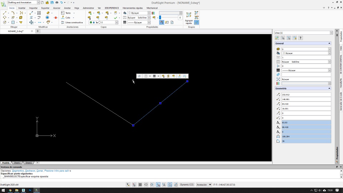Open the Drafting and Annotation workspace dropdown
The image size is (343, 193).
click(x=24, y=3)
